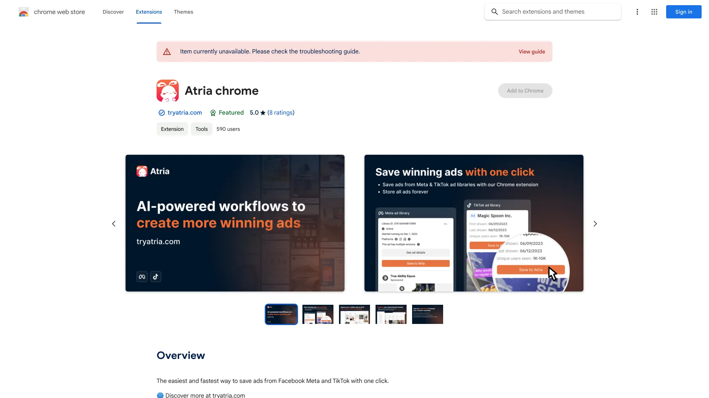
Task: Click the Add to Chrome button
Action: click(525, 91)
